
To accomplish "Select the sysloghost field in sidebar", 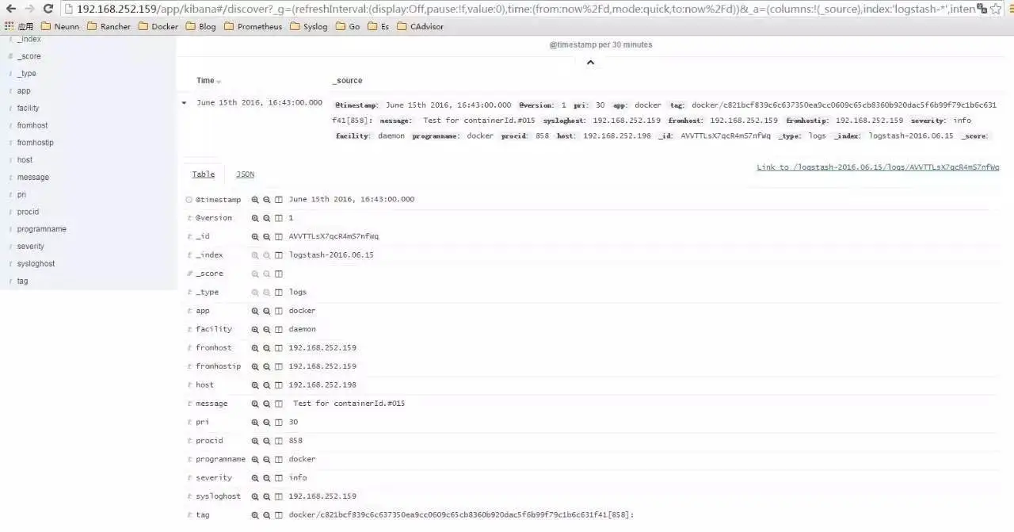I will point(36,264).
